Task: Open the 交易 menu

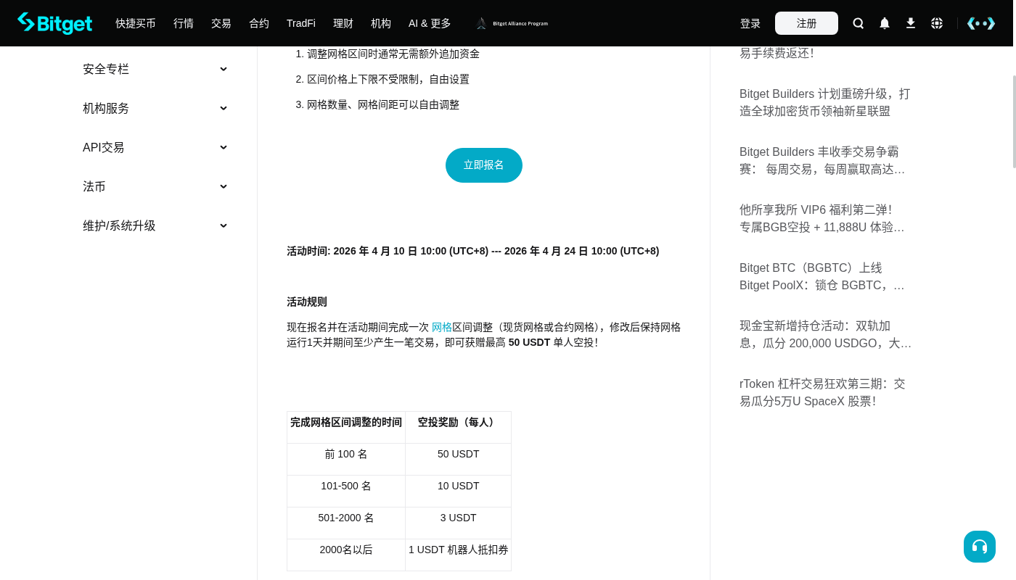Action: coord(221,23)
